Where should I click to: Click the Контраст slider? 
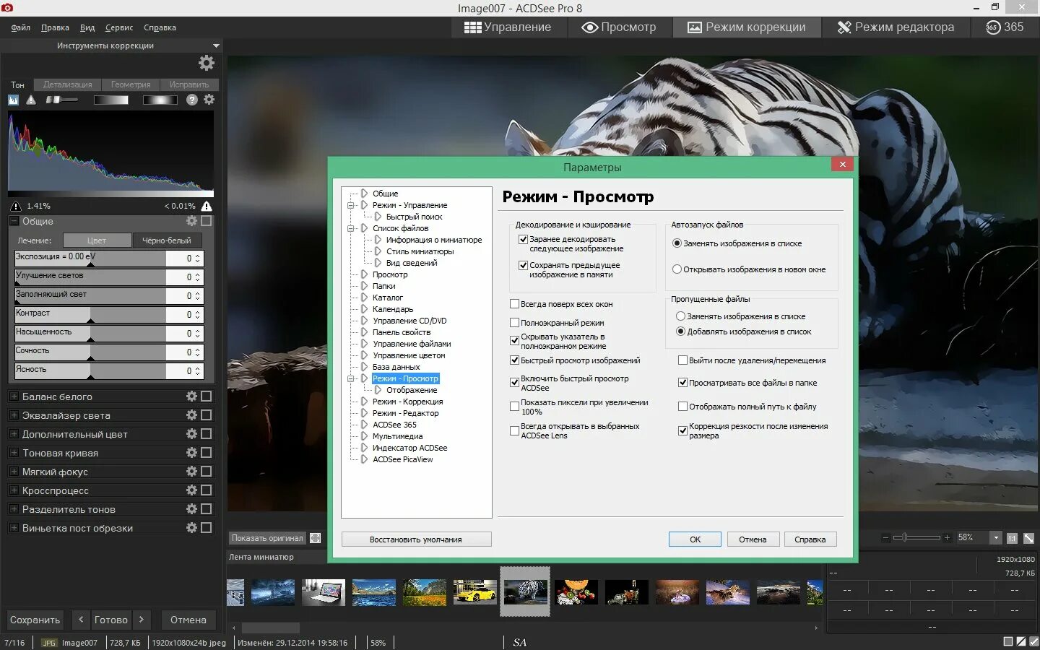point(91,315)
